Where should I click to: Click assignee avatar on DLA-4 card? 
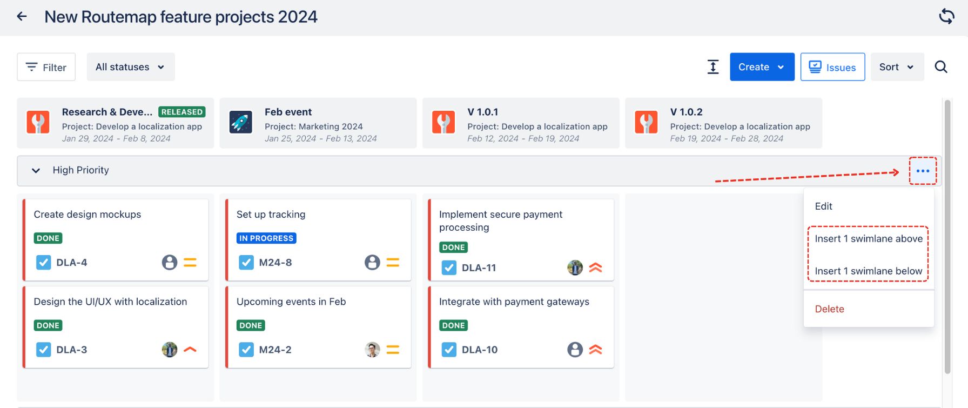pyautogui.click(x=170, y=263)
